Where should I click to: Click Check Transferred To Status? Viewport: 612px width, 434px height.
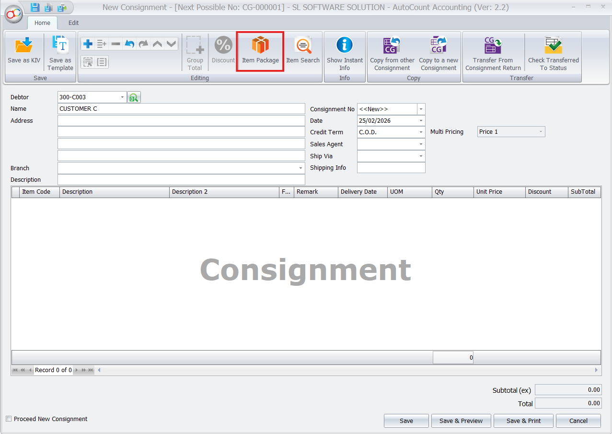click(553, 50)
